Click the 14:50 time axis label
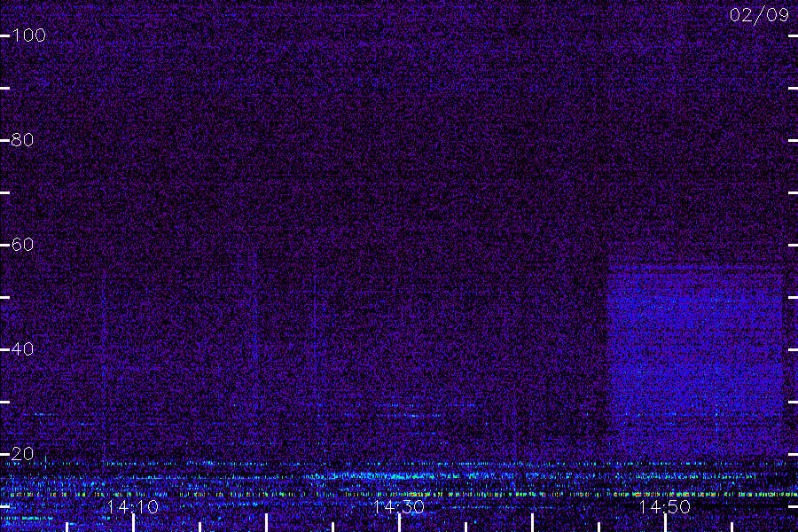This screenshot has height=532, width=798. click(664, 506)
